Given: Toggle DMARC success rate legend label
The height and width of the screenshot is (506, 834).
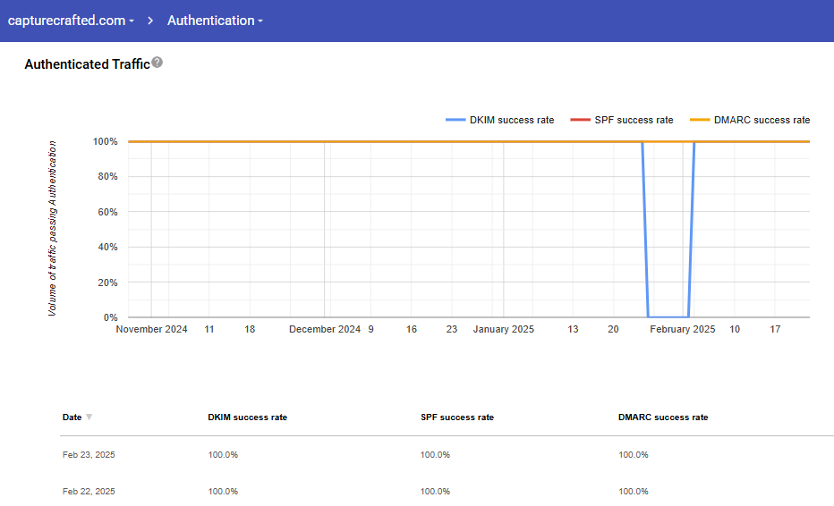Looking at the screenshot, I should (x=762, y=120).
